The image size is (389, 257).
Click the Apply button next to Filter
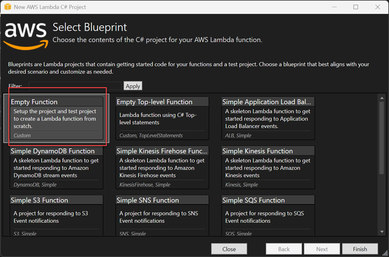(133, 86)
